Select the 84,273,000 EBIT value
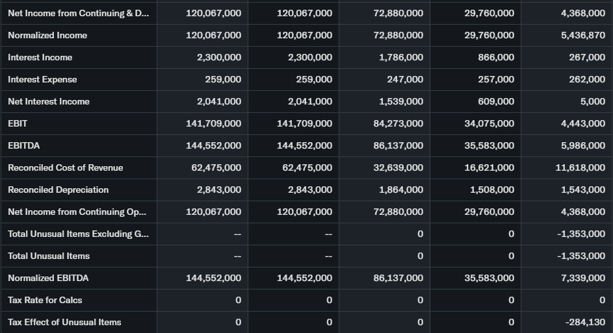 click(x=398, y=123)
